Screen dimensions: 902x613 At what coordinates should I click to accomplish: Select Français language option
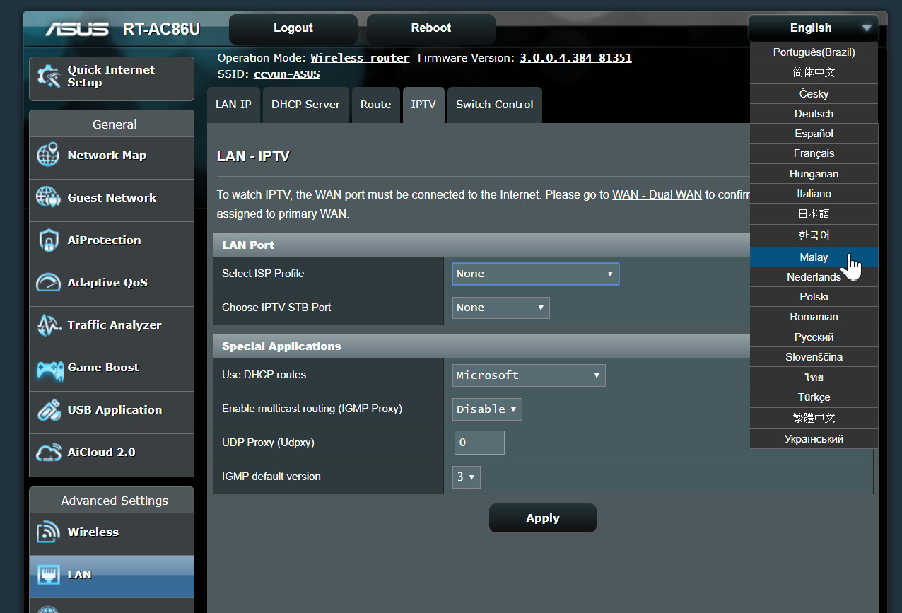pos(814,153)
